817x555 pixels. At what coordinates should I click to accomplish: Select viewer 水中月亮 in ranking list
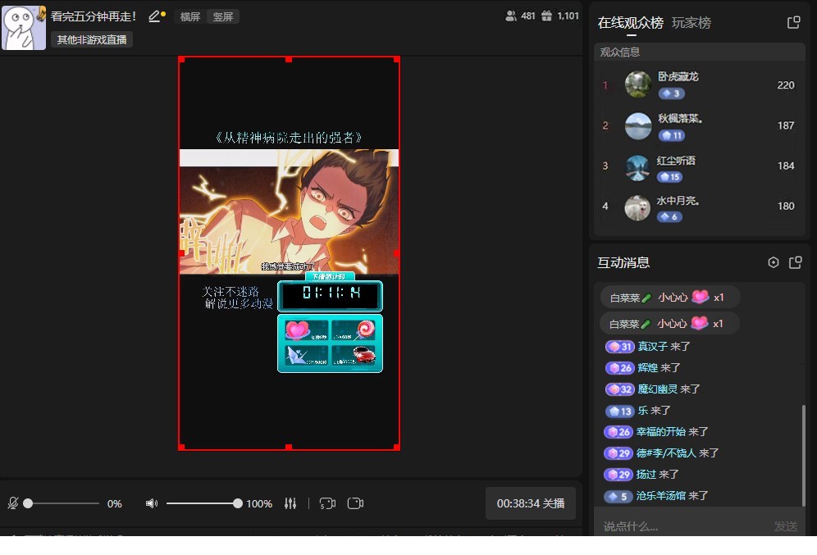point(699,207)
